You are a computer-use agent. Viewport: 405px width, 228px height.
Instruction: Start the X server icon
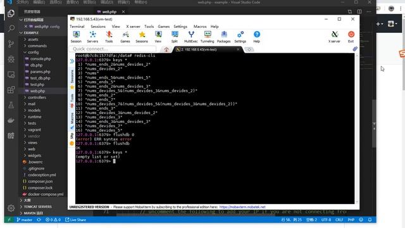point(334,37)
